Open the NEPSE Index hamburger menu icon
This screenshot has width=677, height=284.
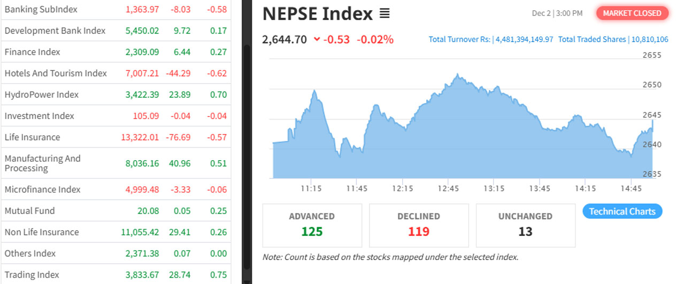coord(384,14)
